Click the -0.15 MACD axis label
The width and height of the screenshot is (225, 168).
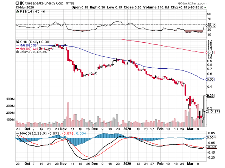pyautogui.click(x=212, y=153)
